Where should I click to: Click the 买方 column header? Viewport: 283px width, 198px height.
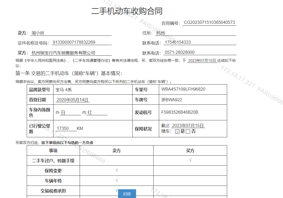(x=190, y=151)
